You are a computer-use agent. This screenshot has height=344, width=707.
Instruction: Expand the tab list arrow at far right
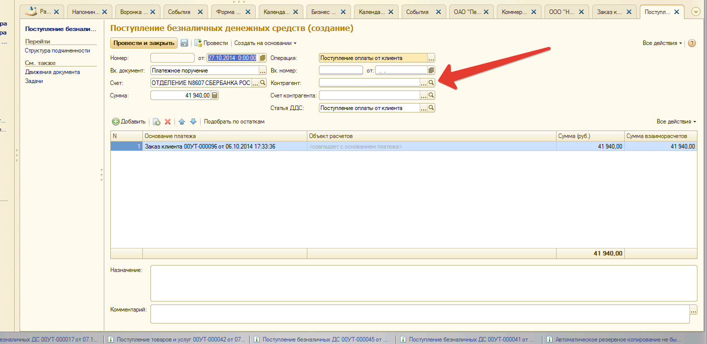pos(695,11)
